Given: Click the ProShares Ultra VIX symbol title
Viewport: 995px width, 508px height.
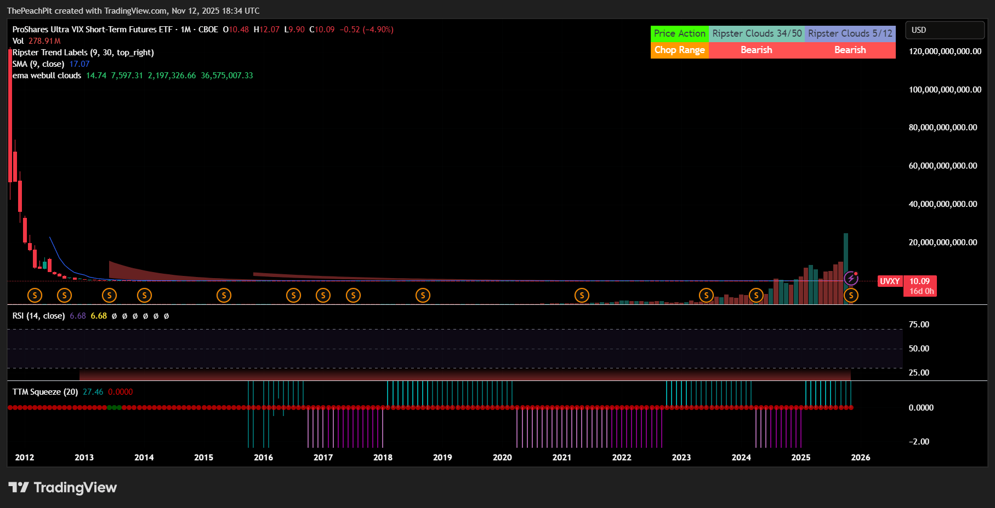Looking at the screenshot, I should pos(92,30).
